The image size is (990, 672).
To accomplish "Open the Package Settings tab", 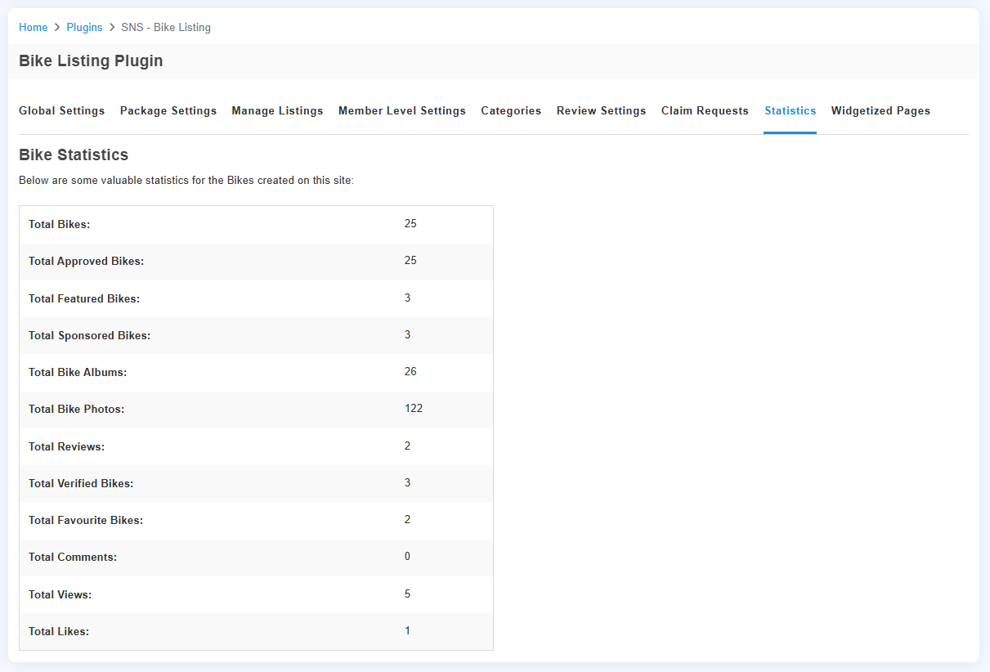I will pyautogui.click(x=168, y=110).
